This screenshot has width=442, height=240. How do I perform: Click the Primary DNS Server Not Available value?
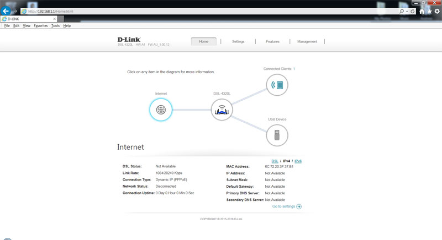(275, 193)
